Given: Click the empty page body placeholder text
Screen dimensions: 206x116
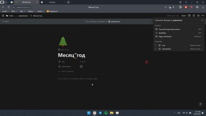Looking at the screenshot, I should pos(78,79).
